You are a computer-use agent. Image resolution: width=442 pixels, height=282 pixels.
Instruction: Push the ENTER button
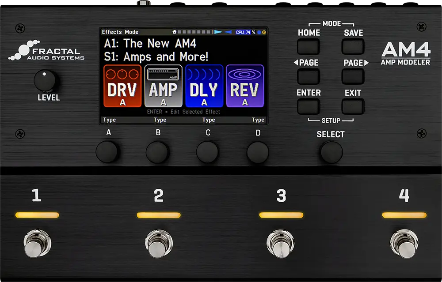tap(309, 106)
